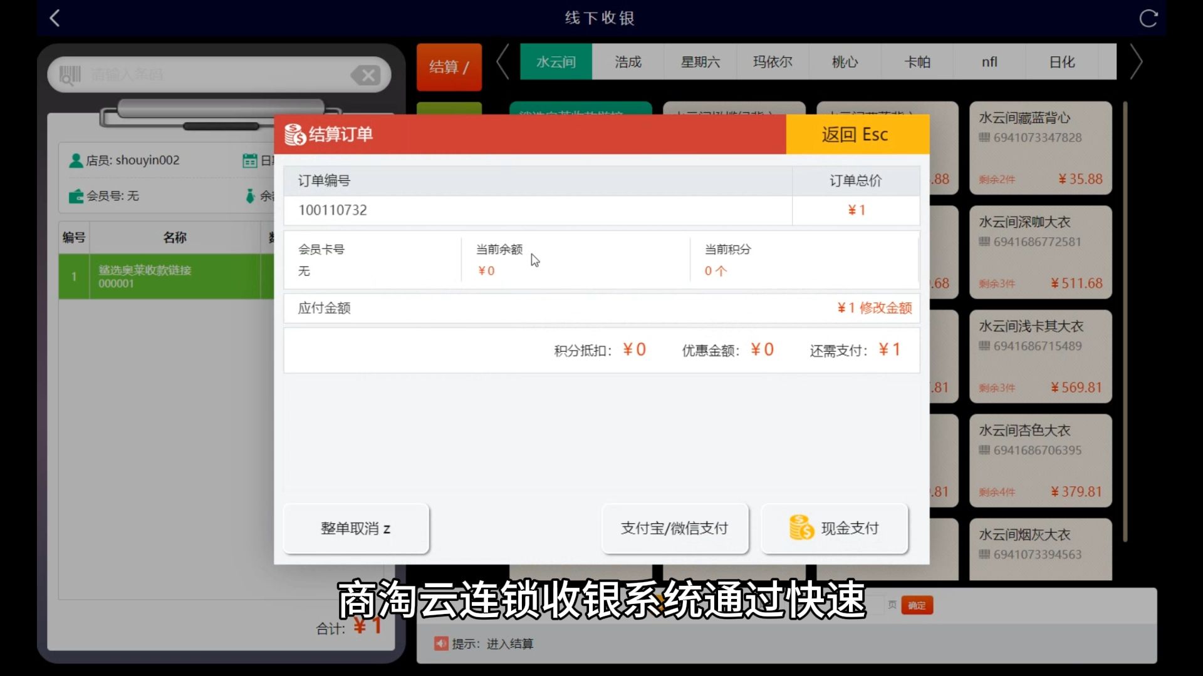1203x676 pixels.
Task: Cancel the order with 整单取消 z
Action: click(x=356, y=528)
